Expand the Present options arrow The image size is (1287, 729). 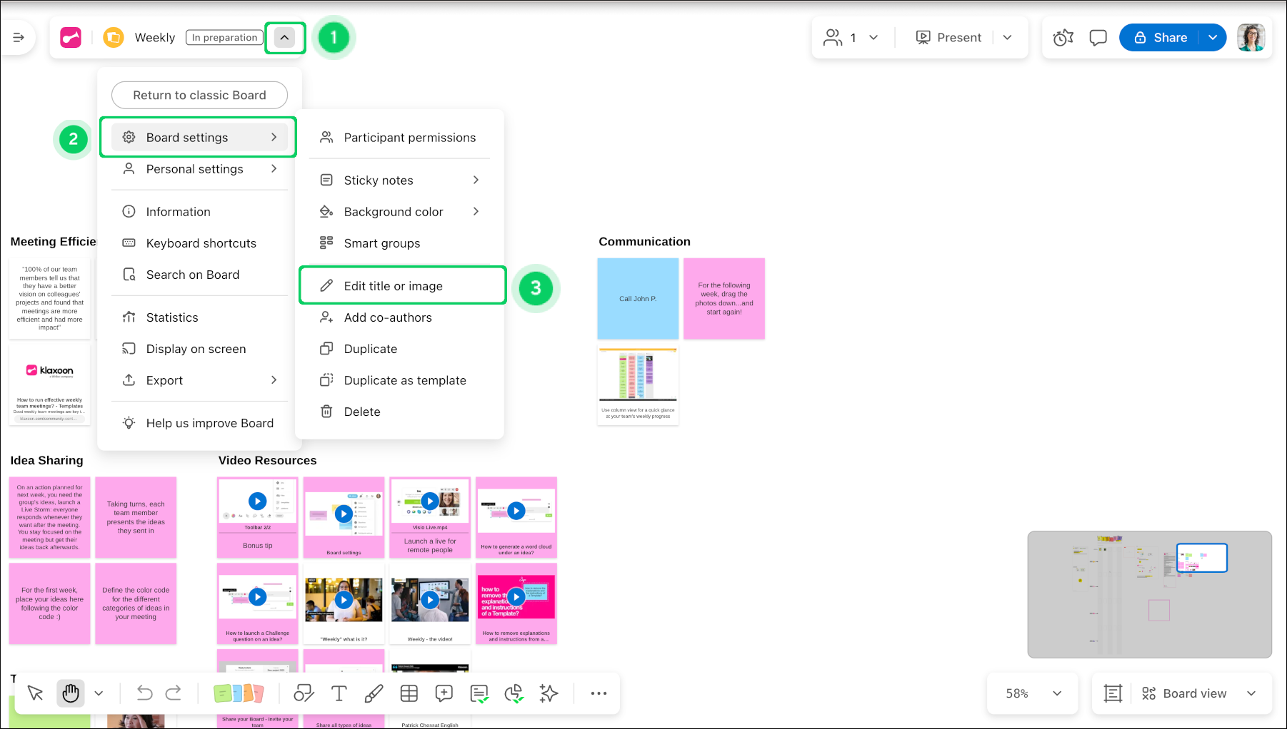coord(1007,38)
